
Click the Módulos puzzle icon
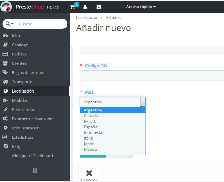[x=6, y=100]
